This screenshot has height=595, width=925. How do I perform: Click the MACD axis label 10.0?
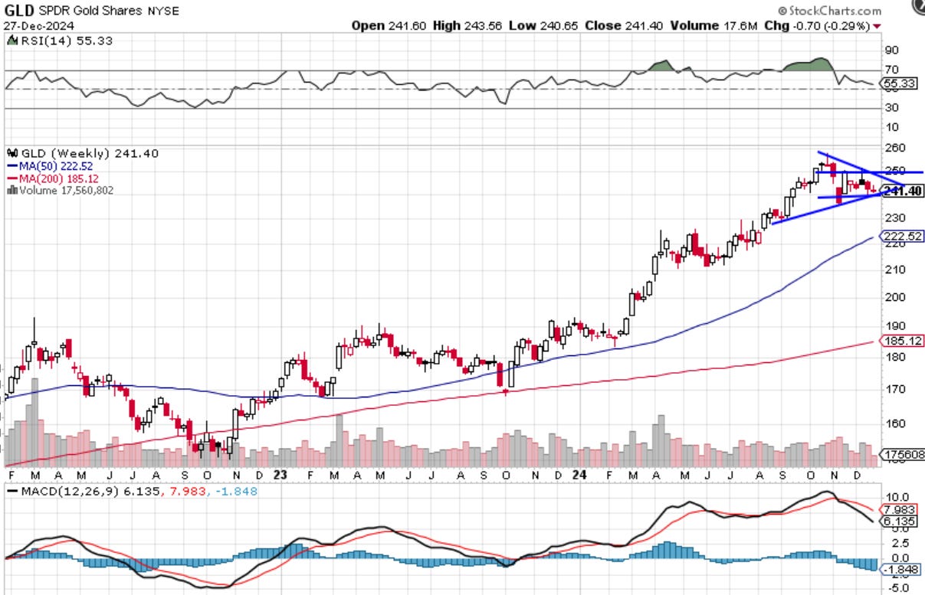897,497
